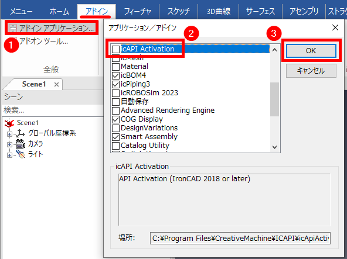
Task: Select Advanced Rendering Engine entry text
Action: tap(168, 110)
